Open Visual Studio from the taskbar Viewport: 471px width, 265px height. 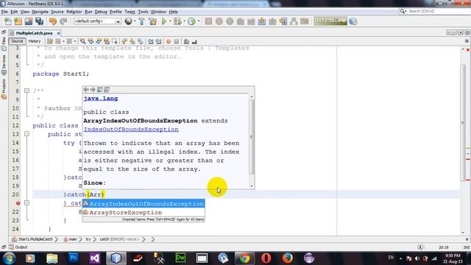(x=95, y=258)
